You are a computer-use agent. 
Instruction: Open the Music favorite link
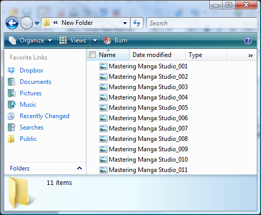pos(28,105)
